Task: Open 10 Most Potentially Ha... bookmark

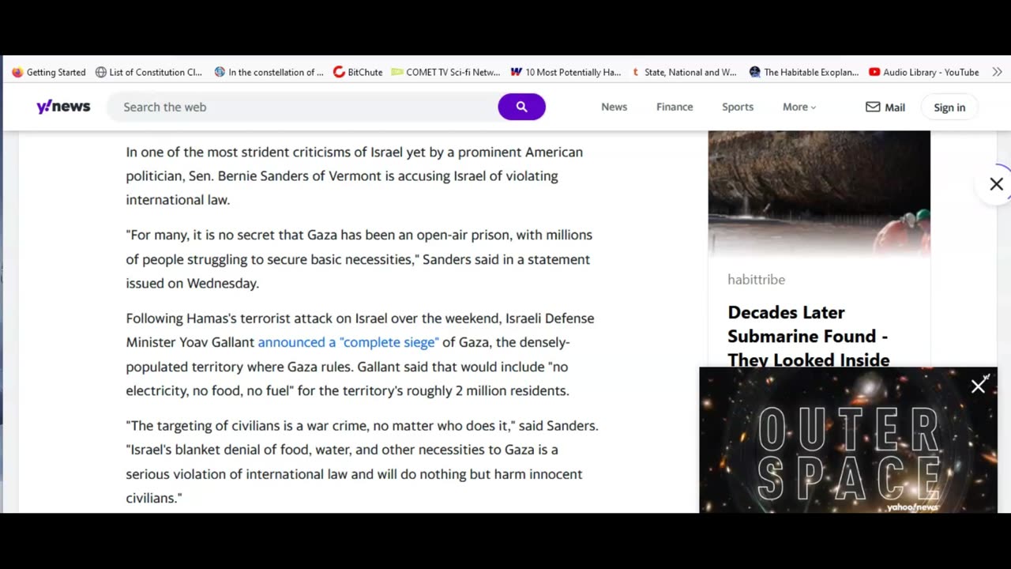Action: coord(566,72)
